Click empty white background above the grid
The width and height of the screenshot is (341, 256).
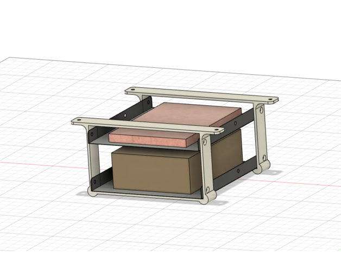tap(163, 27)
